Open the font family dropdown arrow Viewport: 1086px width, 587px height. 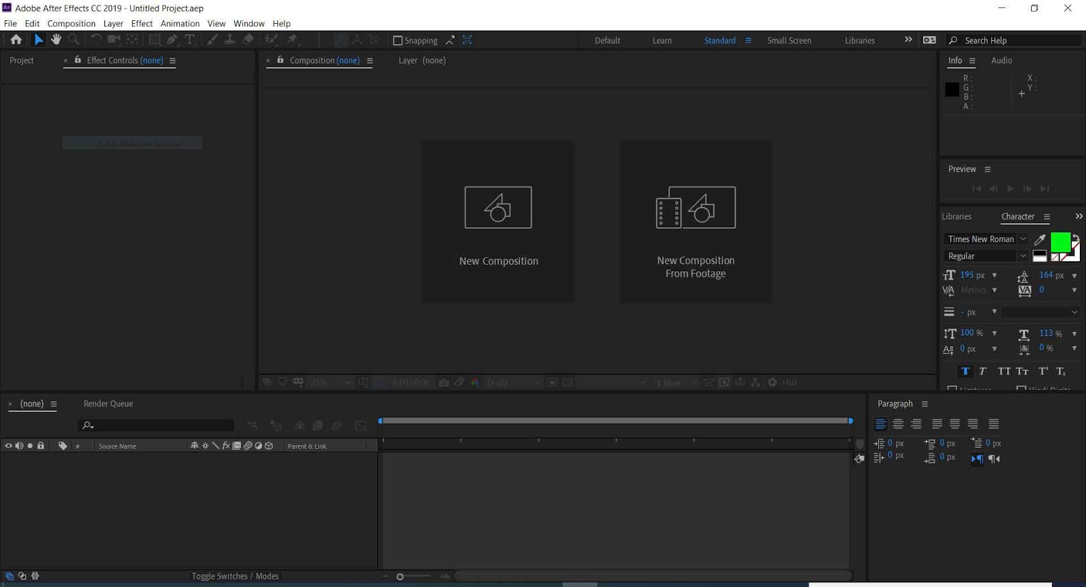1023,239
